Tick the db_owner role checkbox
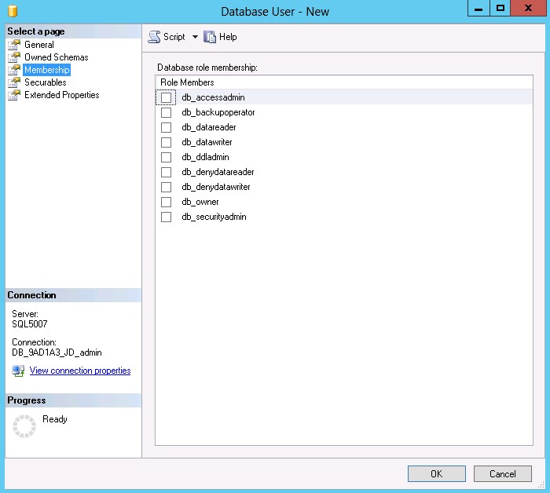 pos(166,202)
